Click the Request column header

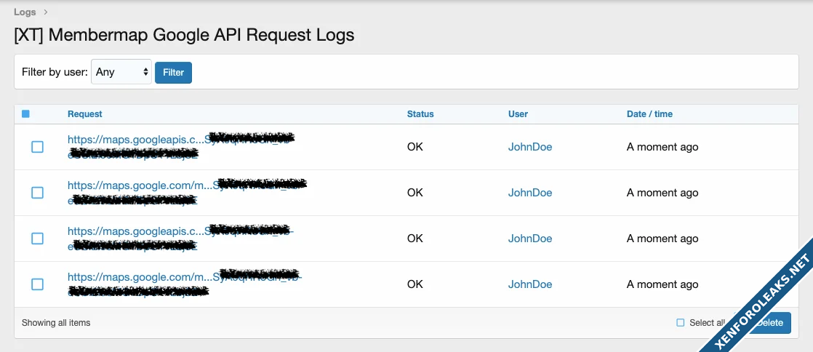click(84, 114)
